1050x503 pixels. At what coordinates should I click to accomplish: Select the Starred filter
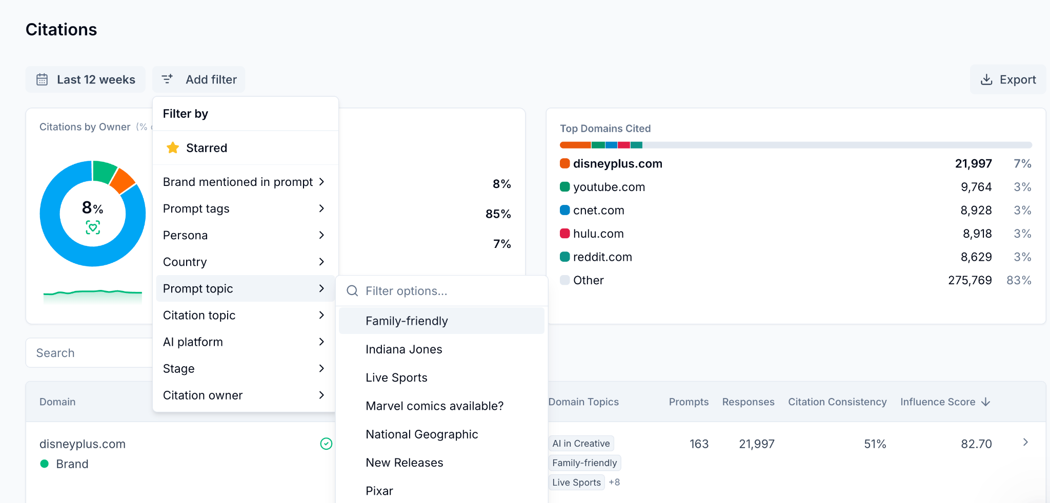pyautogui.click(x=246, y=148)
